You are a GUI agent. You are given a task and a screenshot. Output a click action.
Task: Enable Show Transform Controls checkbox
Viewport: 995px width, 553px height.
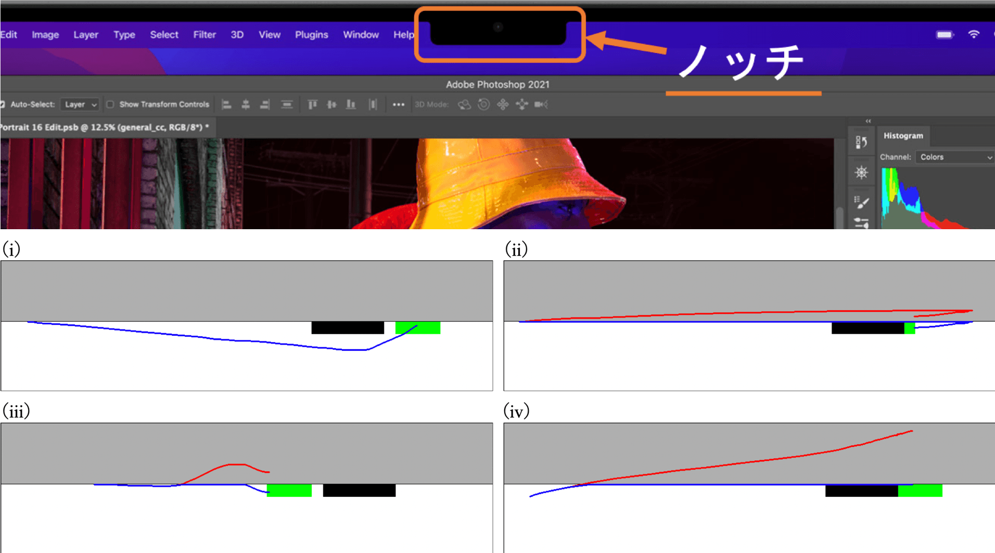[110, 104]
